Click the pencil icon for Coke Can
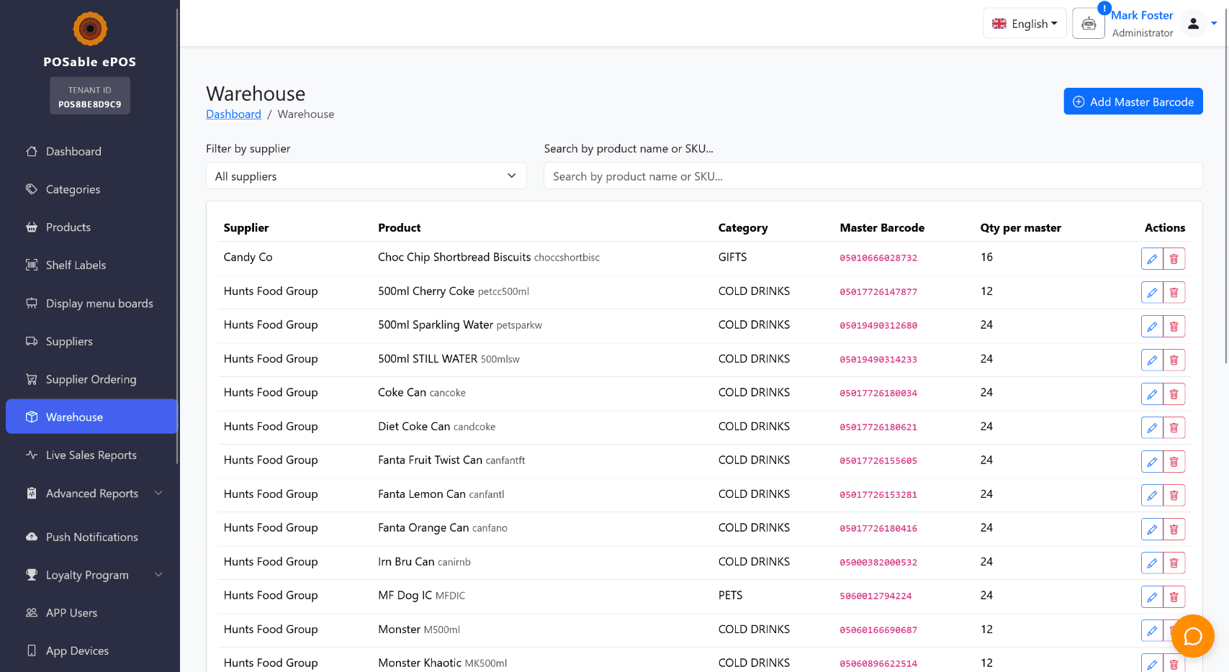1229x672 pixels. 1151,394
